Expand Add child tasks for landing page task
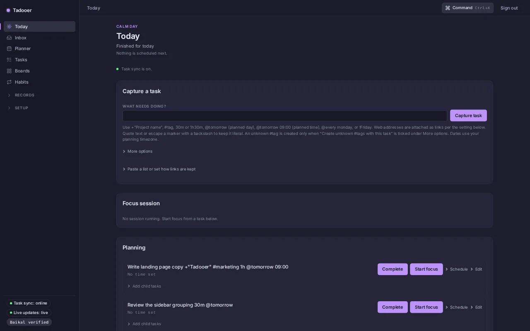 tap(144, 286)
